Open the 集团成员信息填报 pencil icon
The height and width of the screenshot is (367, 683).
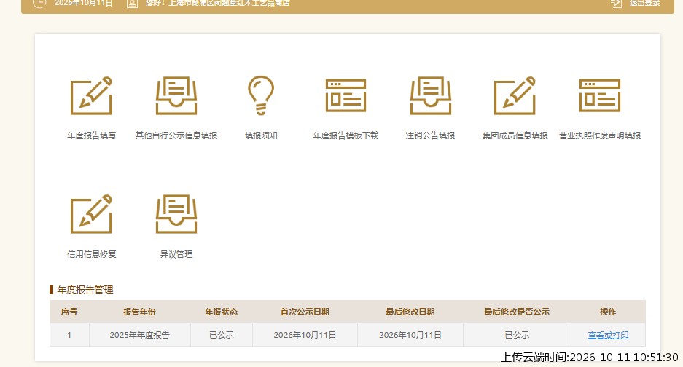click(515, 96)
